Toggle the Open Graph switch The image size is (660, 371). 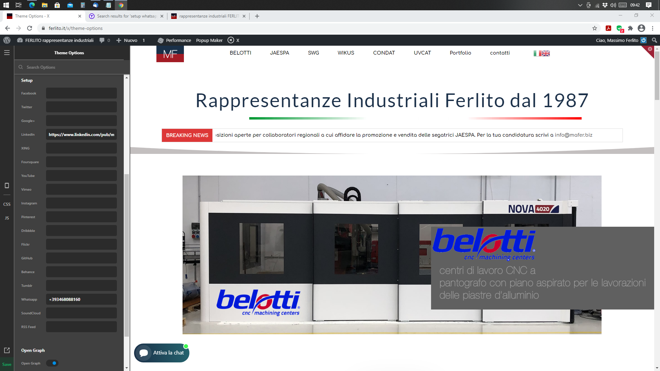(52, 363)
